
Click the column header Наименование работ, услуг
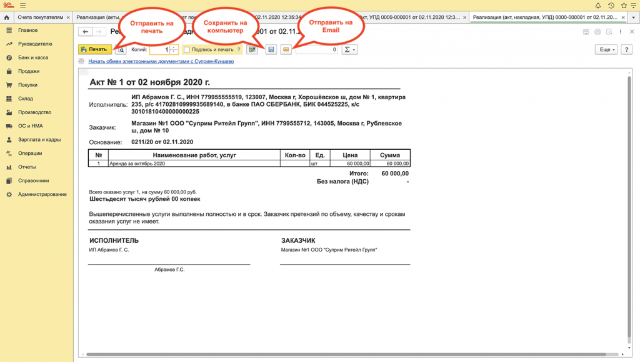(194, 155)
